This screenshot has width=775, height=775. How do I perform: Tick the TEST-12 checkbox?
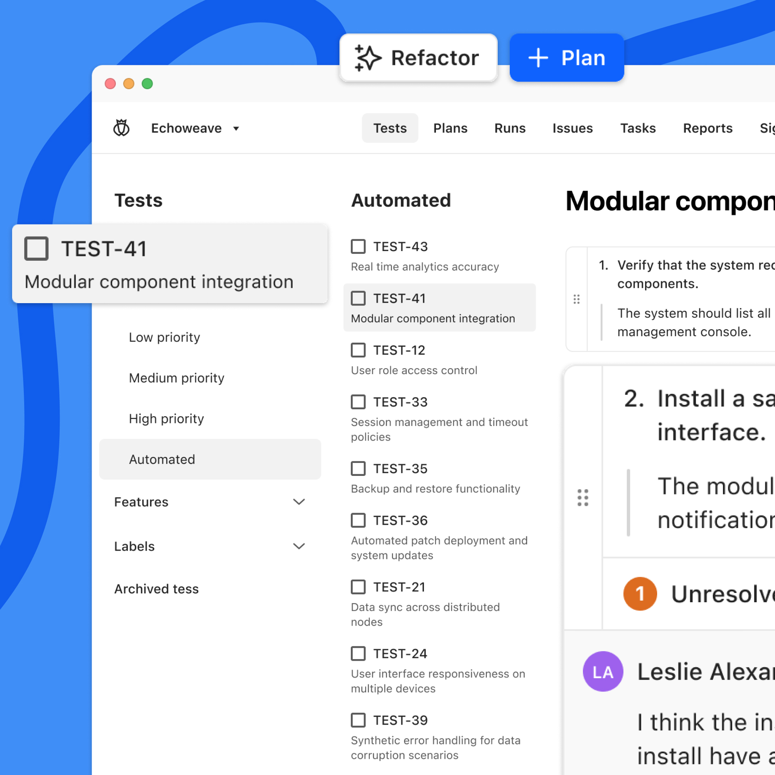pyautogui.click(x=358, y=350)
